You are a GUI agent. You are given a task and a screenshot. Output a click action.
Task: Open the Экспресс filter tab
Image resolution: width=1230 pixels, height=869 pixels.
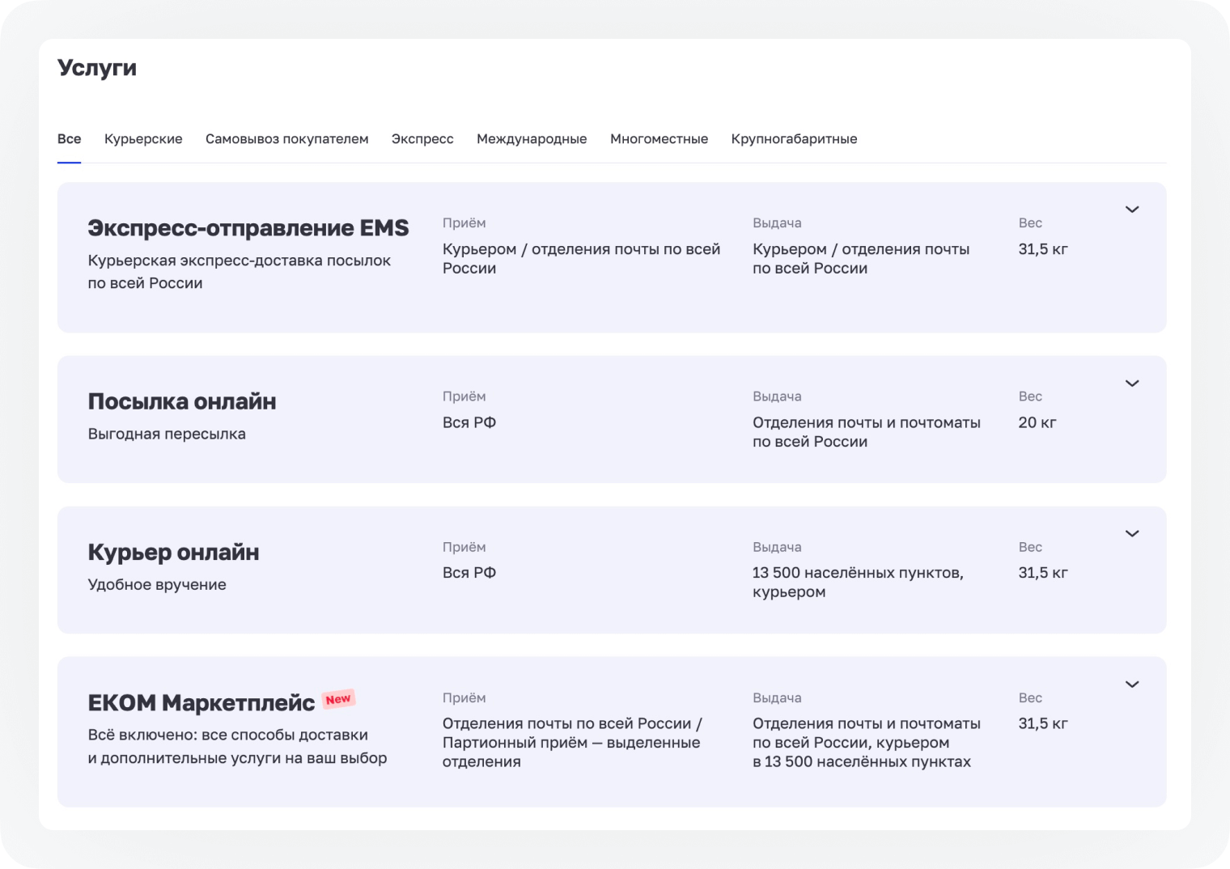coord(422,138)
